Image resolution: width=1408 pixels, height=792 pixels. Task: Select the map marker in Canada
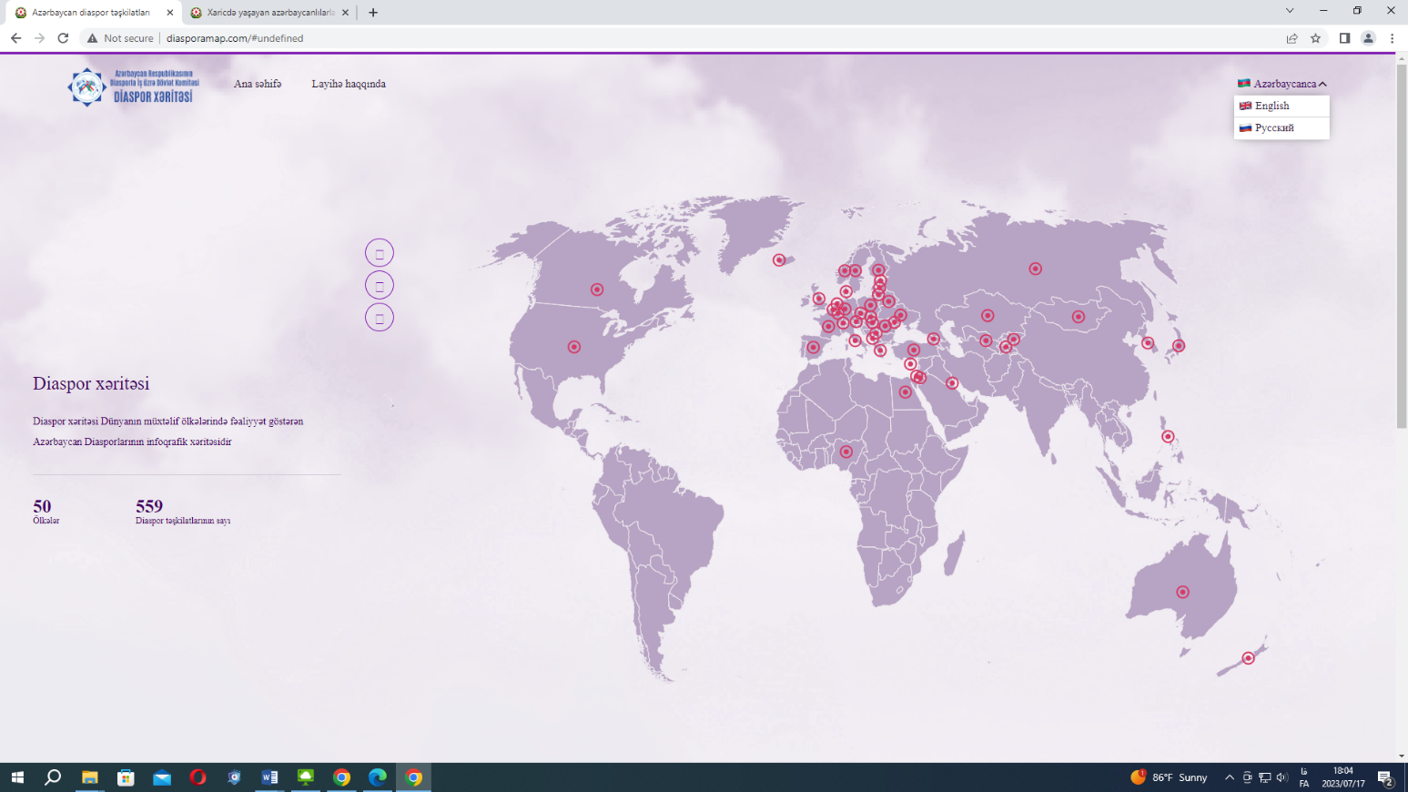click(x=597, y=289)
